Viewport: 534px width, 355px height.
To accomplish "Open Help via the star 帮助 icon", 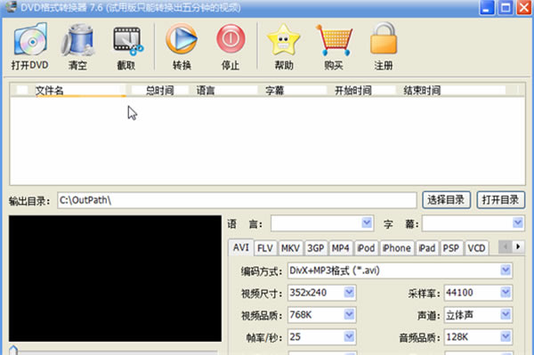I will (283, 39).
